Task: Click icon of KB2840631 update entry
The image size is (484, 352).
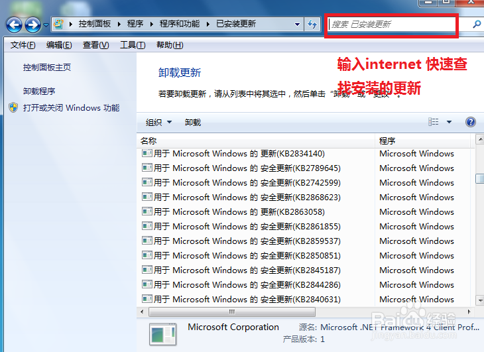Action: (147, 298)
